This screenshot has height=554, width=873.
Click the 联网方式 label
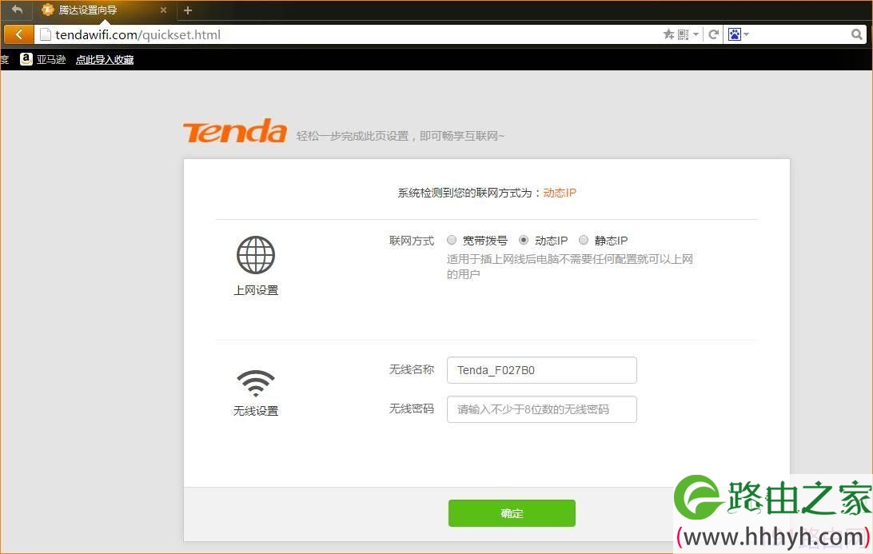pyautogui.click(x=412, y=241)
